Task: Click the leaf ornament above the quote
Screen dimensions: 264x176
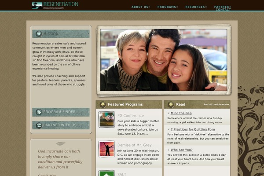Action: 61,143
